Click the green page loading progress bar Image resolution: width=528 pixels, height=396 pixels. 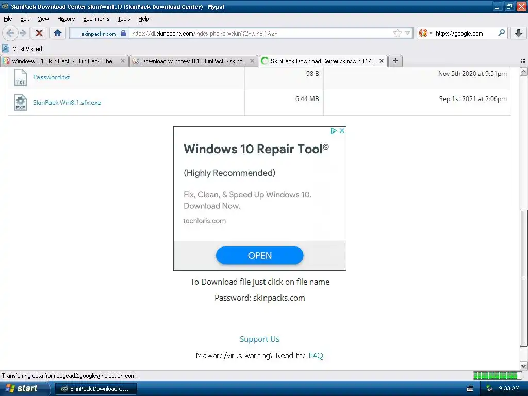tap(497, 375)
